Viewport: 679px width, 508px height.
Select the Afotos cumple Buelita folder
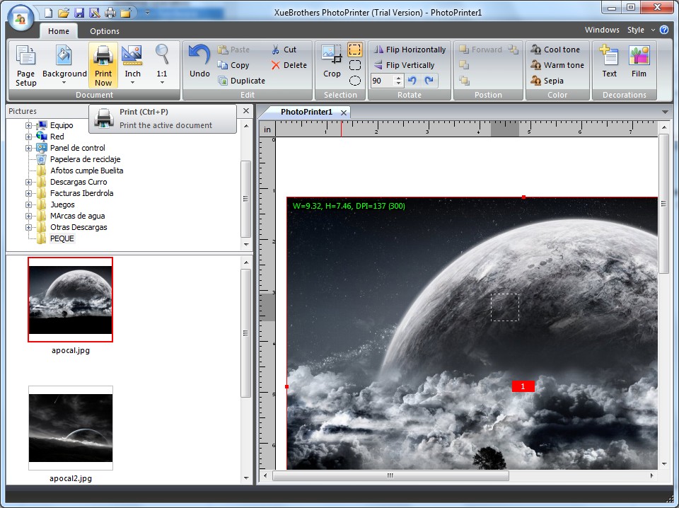coord(86,171)
